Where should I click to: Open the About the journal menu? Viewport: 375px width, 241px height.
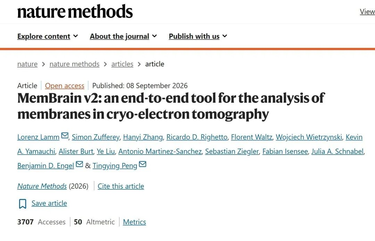[123, 36]
